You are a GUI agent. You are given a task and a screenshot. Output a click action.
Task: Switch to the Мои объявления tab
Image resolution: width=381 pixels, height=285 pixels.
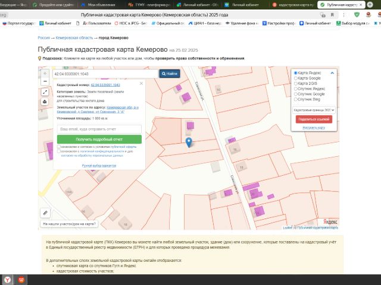coord(101,5)
